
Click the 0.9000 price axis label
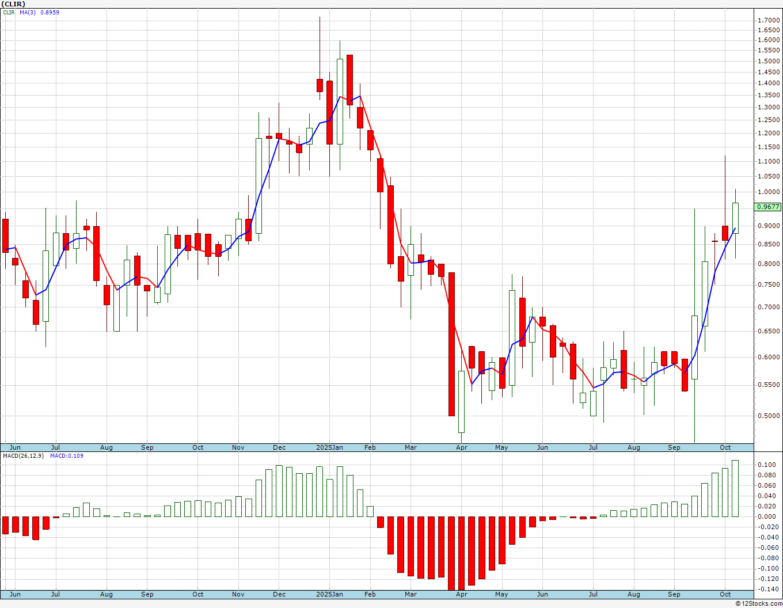[x=769, y=226]
